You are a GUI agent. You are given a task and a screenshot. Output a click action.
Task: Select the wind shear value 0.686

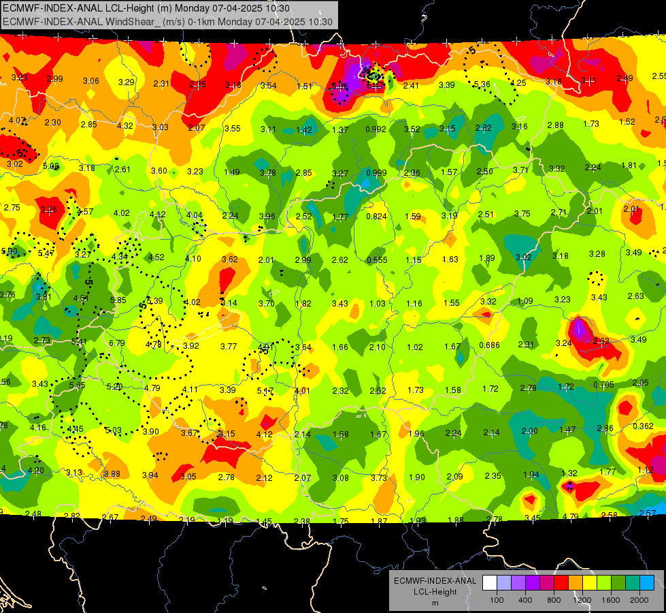click(489, 345)
